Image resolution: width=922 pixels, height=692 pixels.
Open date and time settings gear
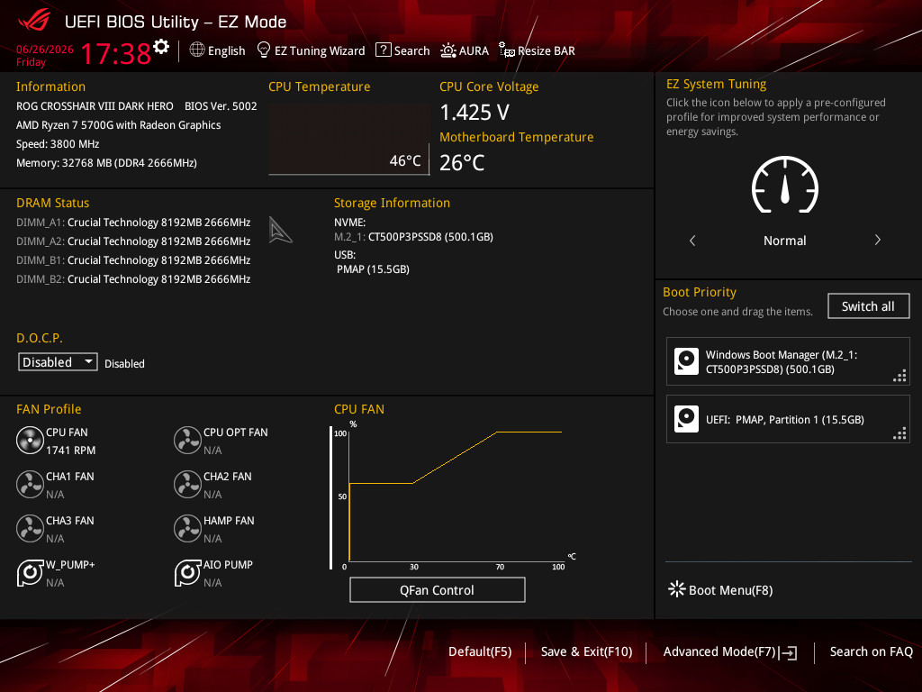161,47
